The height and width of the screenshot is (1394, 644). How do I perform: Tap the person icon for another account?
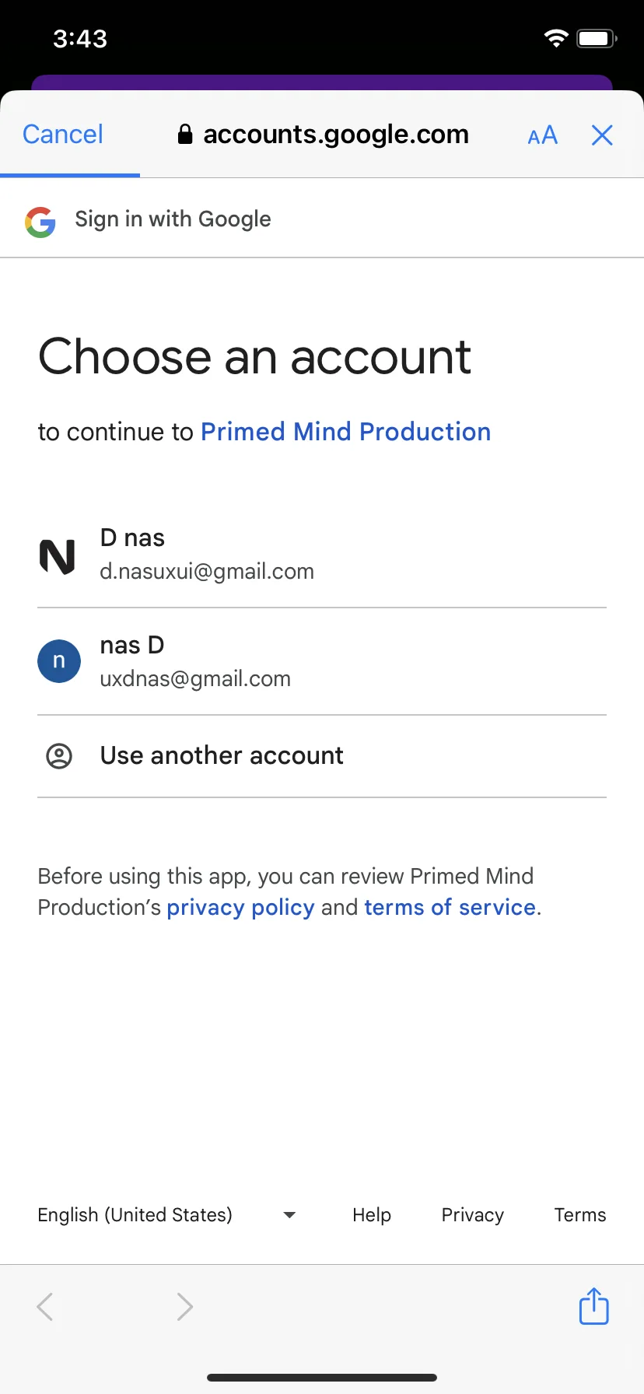(x=59, y=755)
